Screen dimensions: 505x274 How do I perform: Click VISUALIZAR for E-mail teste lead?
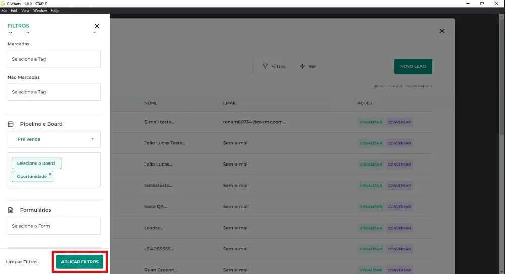coord(371,122)
